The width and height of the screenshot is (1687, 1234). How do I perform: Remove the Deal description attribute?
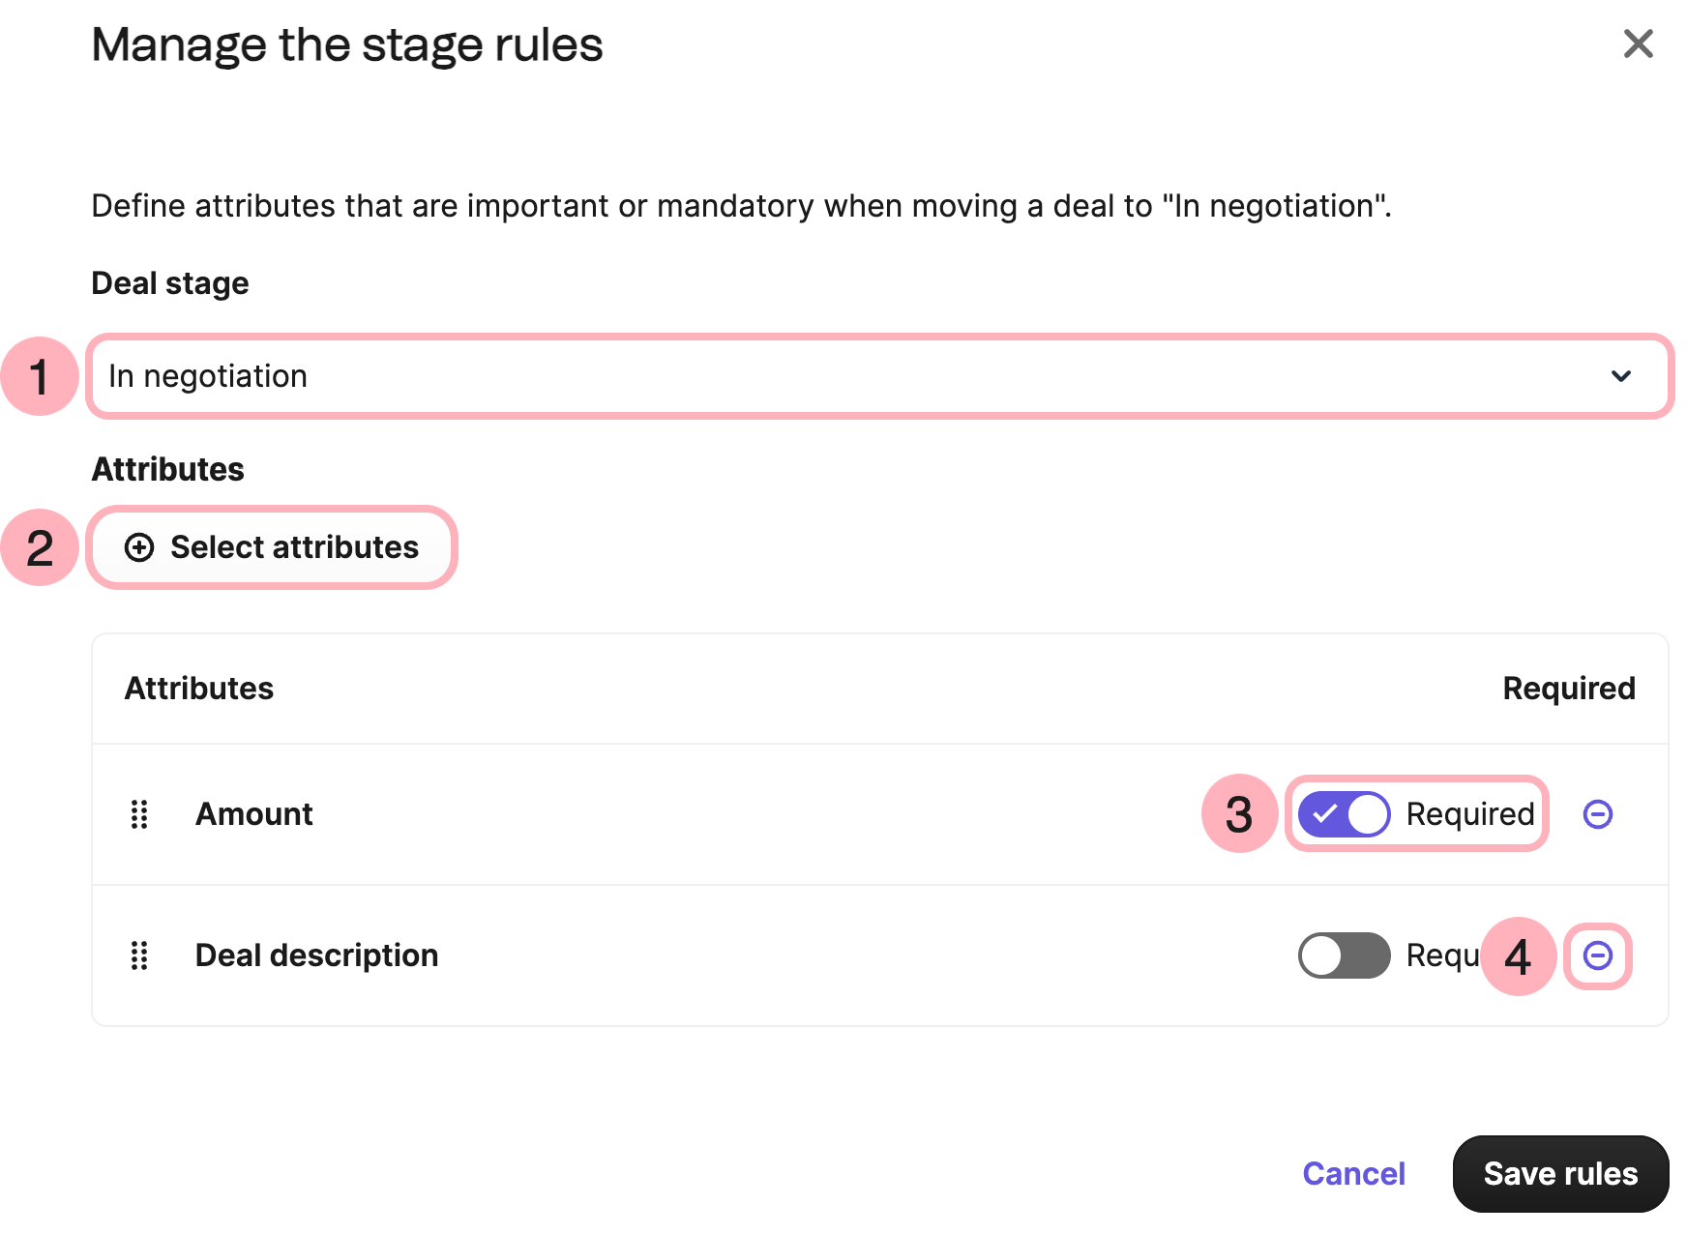point(1597,955)
